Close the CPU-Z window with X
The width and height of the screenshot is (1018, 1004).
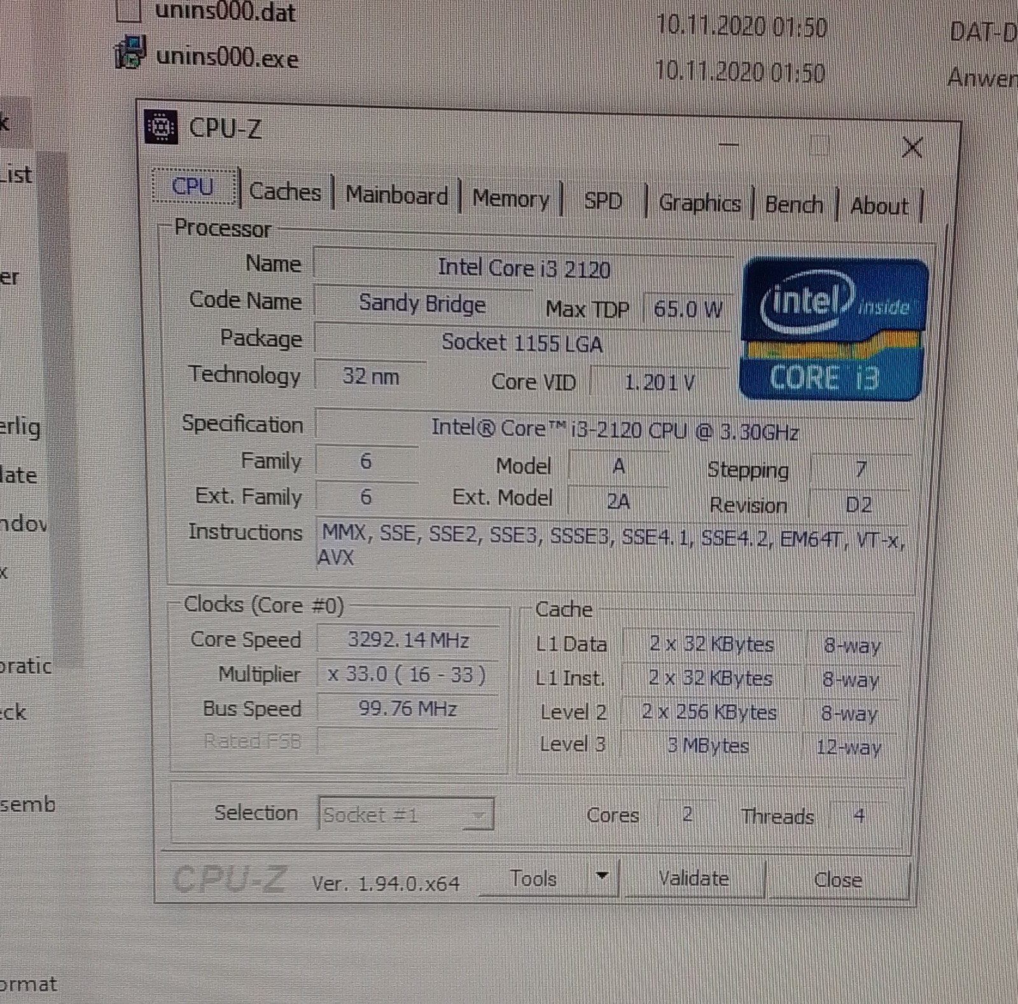point(912,148)
